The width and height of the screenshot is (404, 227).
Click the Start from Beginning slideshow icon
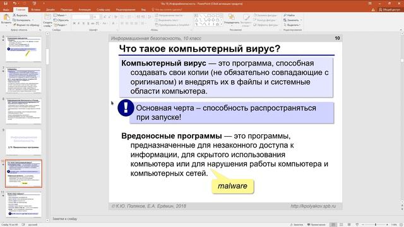[x=34, y=3]
